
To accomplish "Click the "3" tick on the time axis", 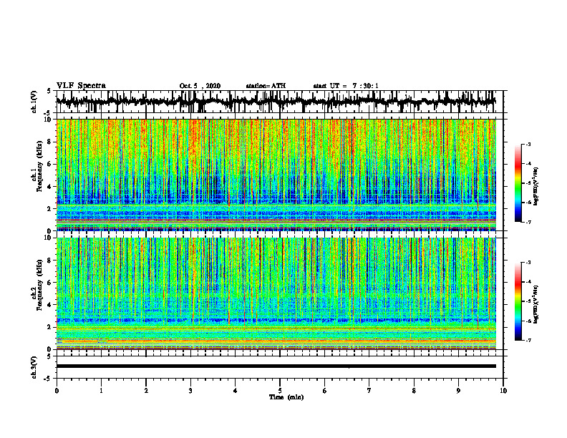I will point(190,391).
